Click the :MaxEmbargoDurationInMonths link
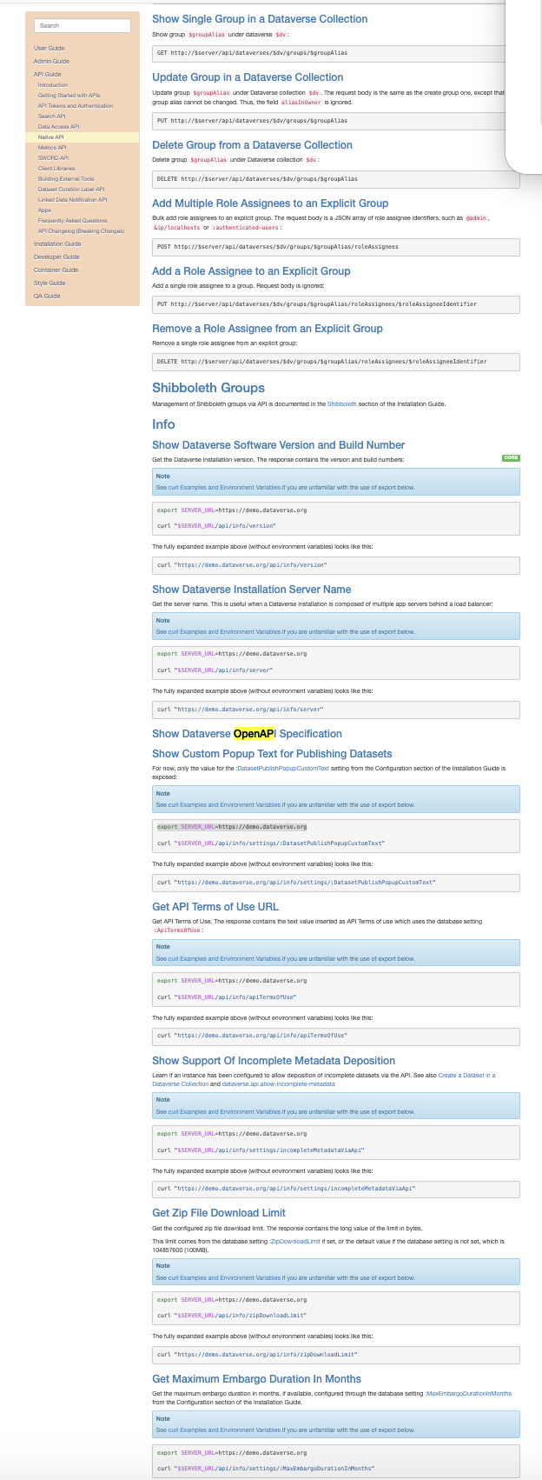This screenshot has width=542, height=1480. click(x=468, y=1393)
